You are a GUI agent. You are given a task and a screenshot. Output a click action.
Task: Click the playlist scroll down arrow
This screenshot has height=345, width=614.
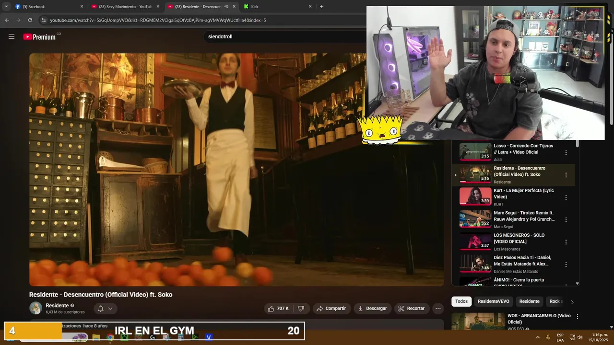point(577,284)
